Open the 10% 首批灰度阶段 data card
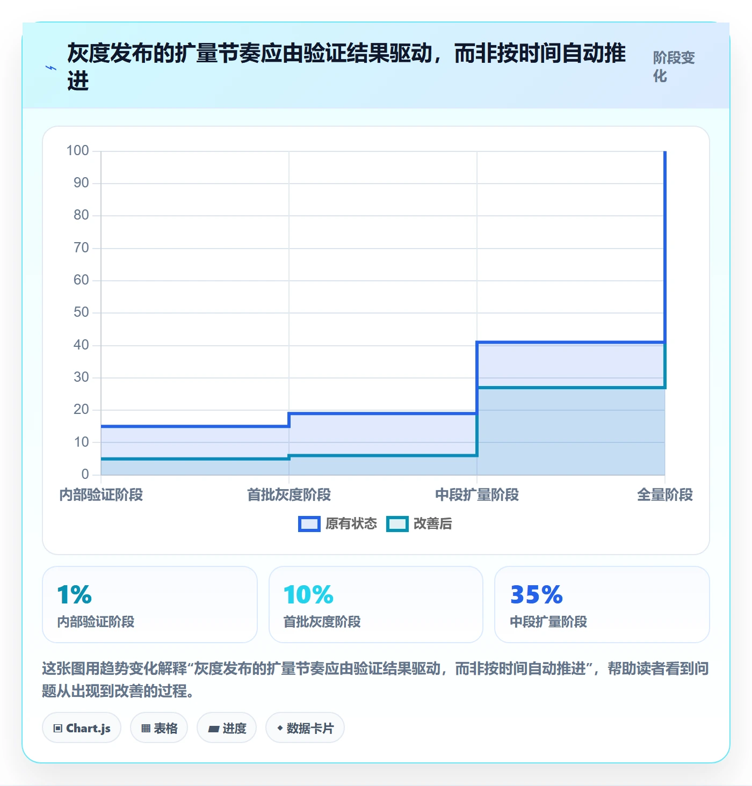 coord(376,605)
